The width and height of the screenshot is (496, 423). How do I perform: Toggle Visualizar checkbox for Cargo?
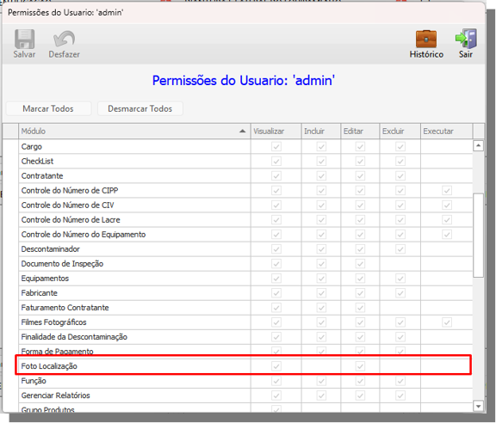[x=276, y=146]
